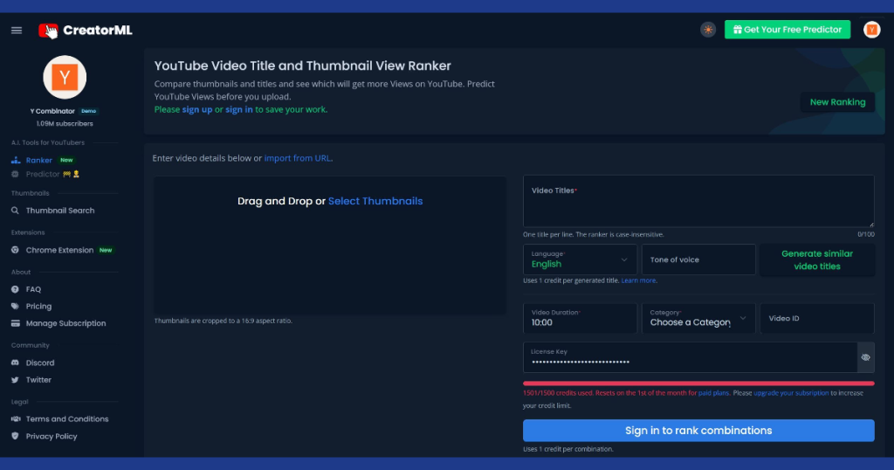Focus the Video Duration field
This screenshot has width=894, height=470.
(580, 318)
